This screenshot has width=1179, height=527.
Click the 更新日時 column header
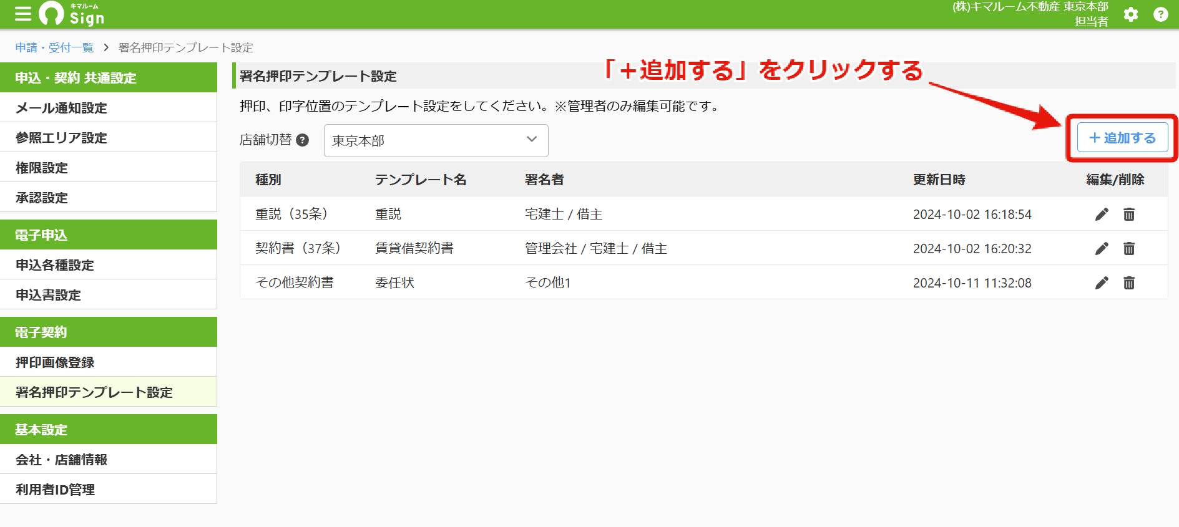coord(939,180)
